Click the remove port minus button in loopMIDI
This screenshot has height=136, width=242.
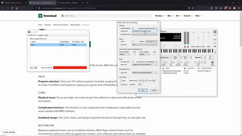[x=34, y=68]
